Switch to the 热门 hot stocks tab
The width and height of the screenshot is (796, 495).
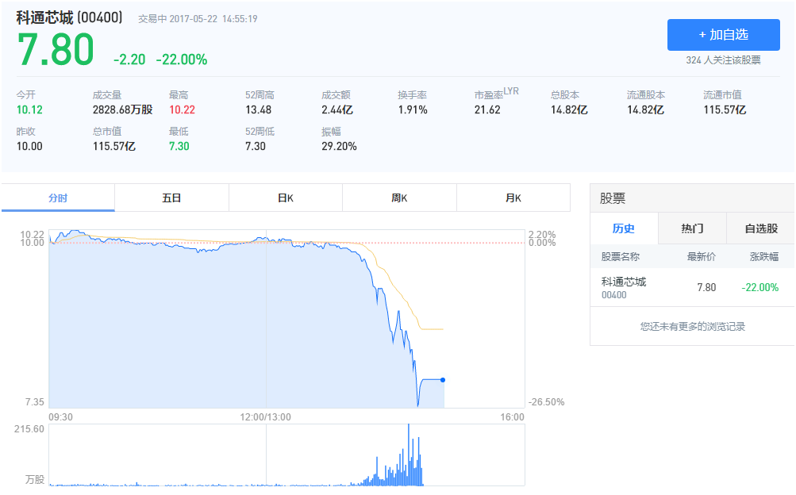coord(692,228)
